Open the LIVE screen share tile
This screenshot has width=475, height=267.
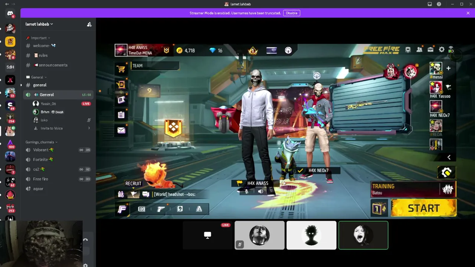(207, 235)
